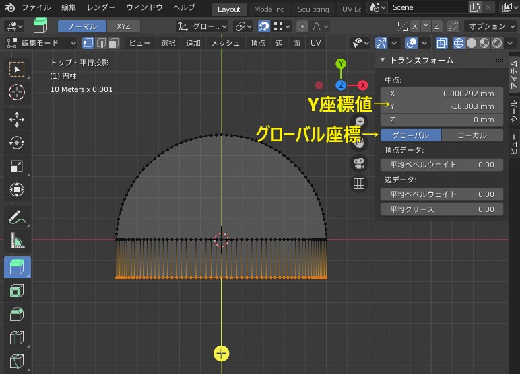Image resolution: width=520 pixels, height=374 pixels.
Task: Click ノーマル orientation button
Action: (82, 26)
